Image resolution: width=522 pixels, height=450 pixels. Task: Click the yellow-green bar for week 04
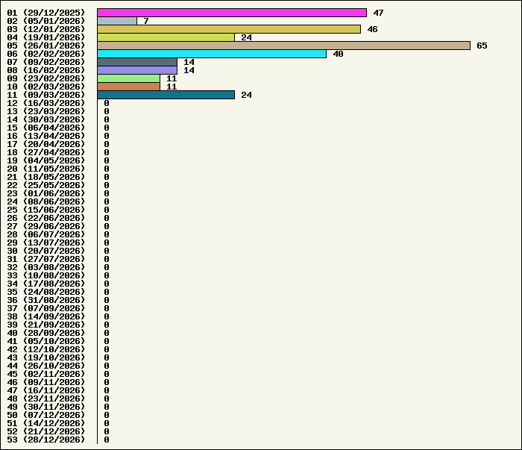click(166, 37)
